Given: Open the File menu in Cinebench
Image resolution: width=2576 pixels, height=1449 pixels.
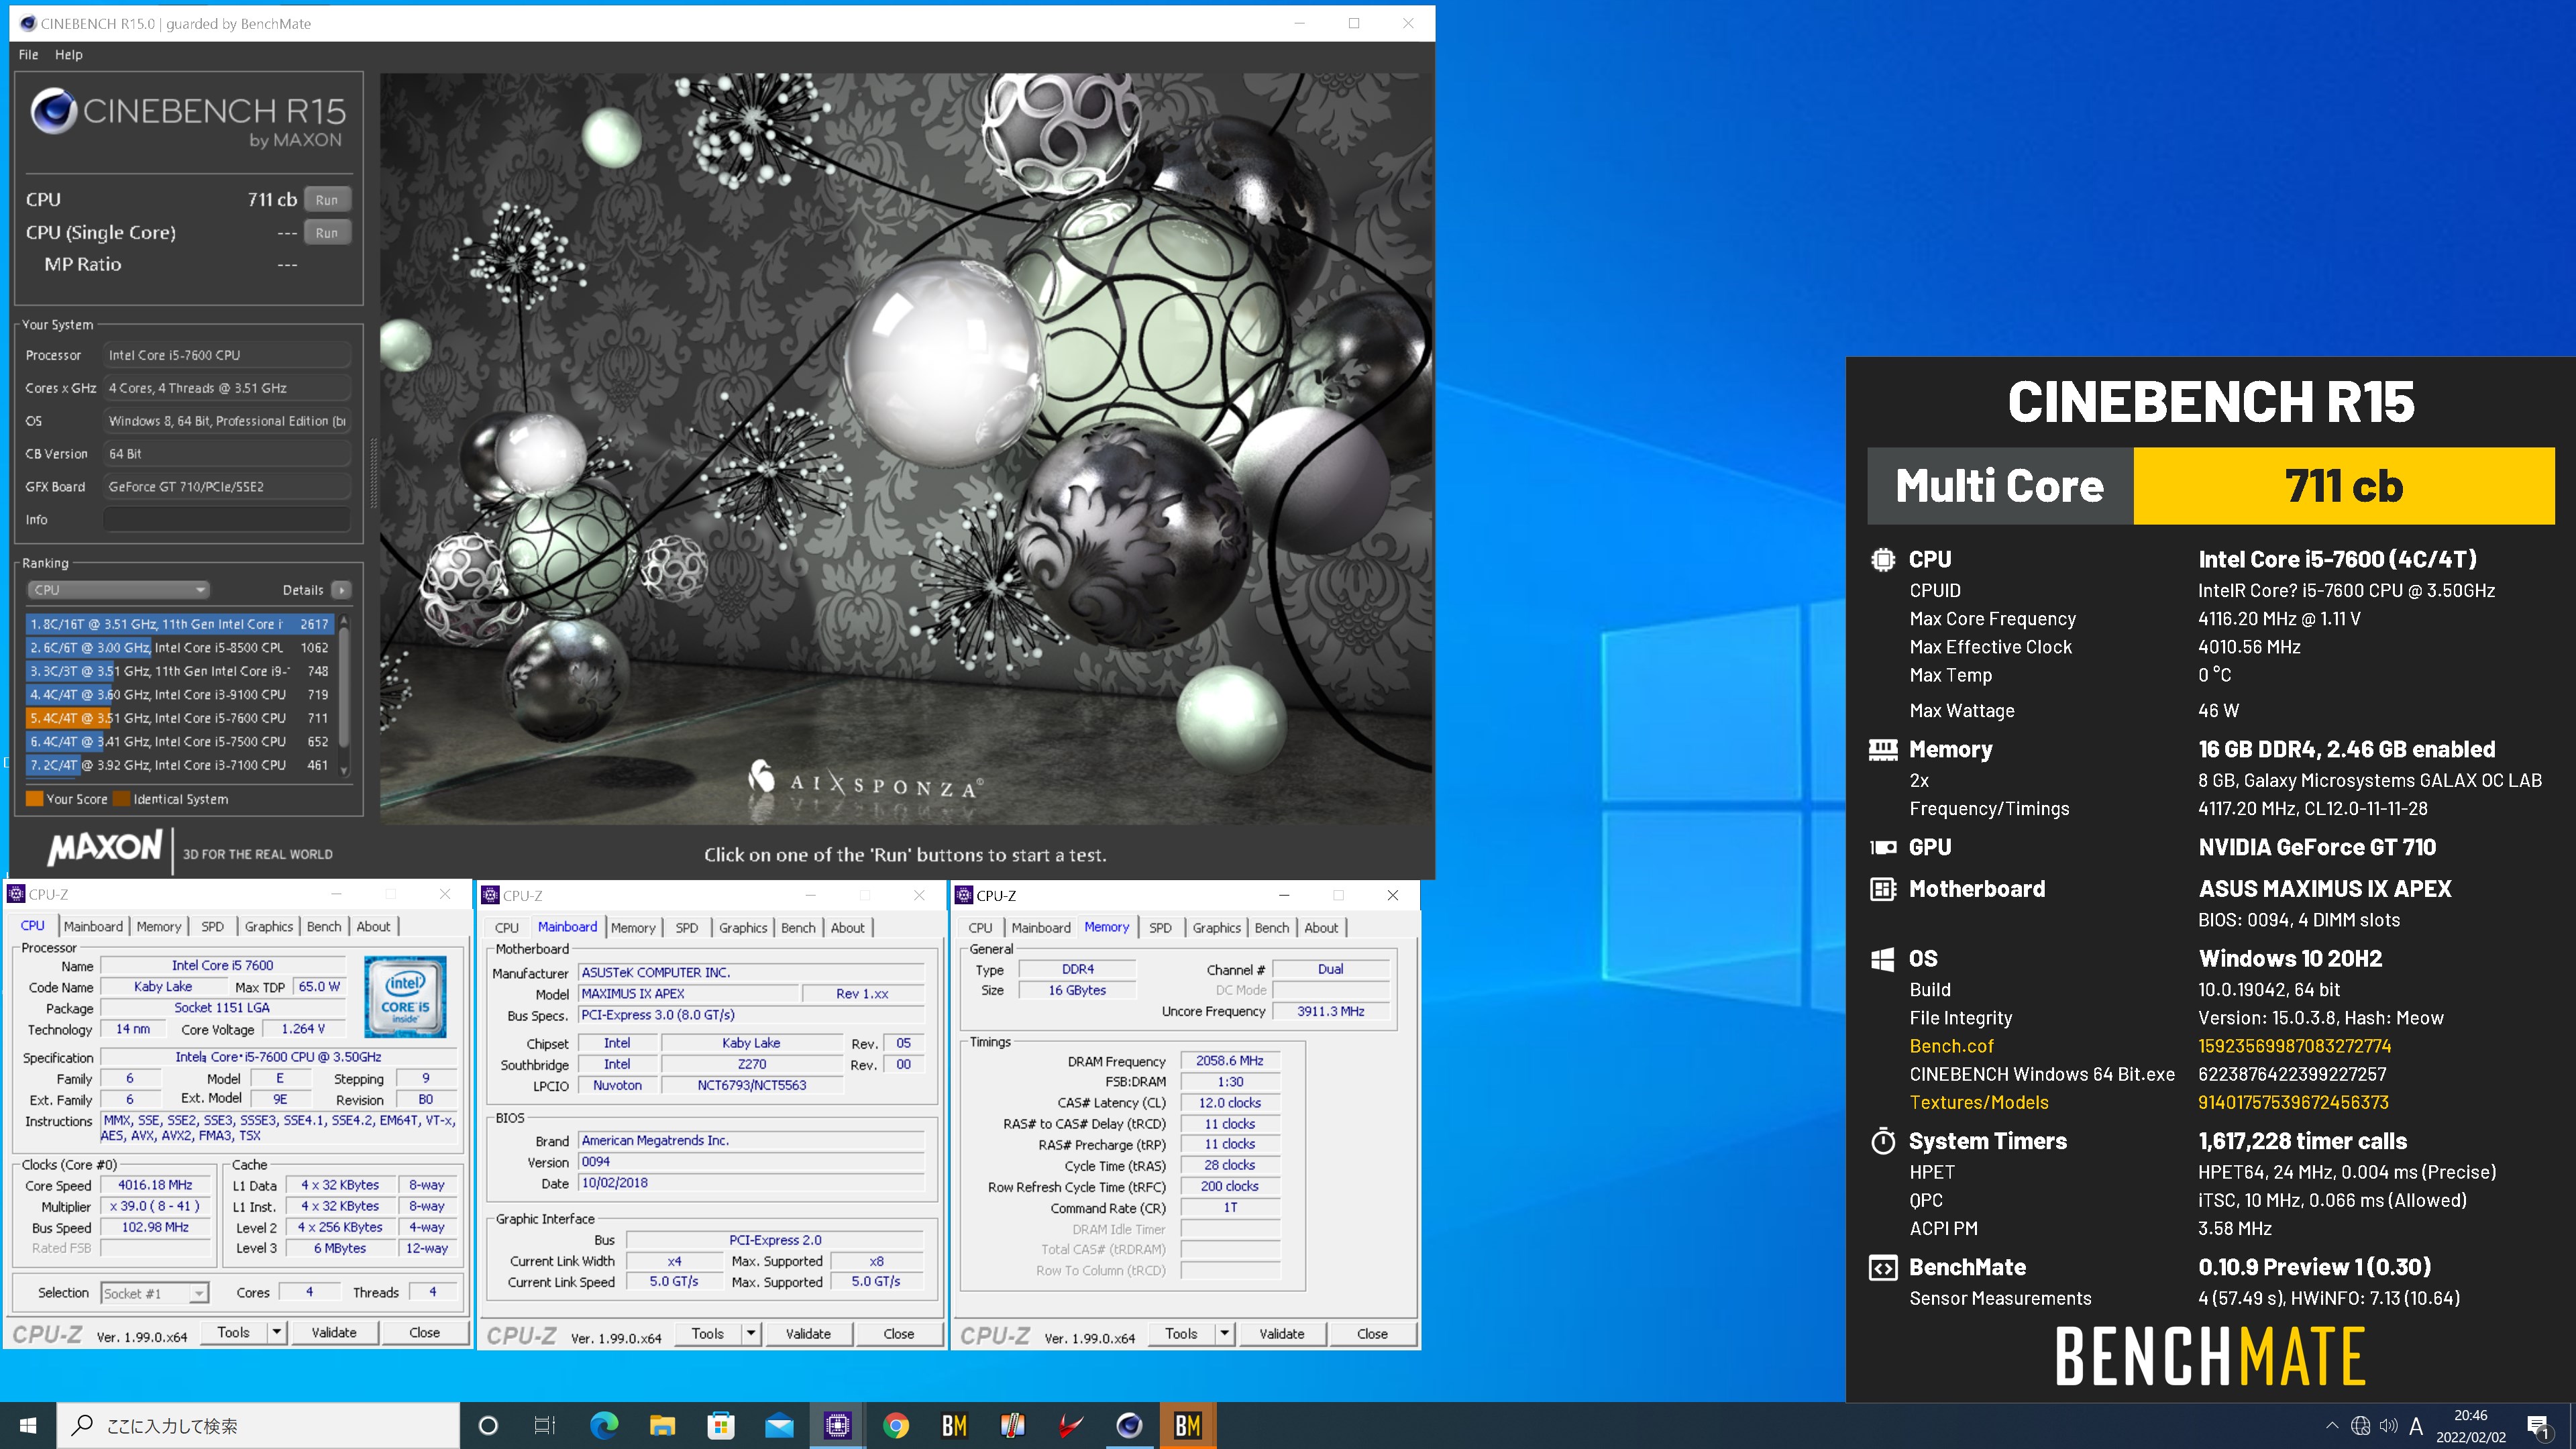Looking at the screenshot, I should (x=28, y=54).
